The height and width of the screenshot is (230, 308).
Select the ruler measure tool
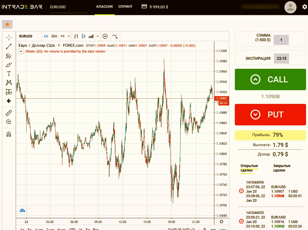click(x=9, y=113)
